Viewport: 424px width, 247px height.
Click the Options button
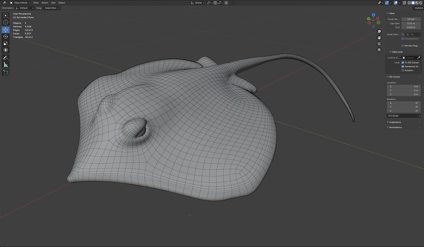point(419,8)
